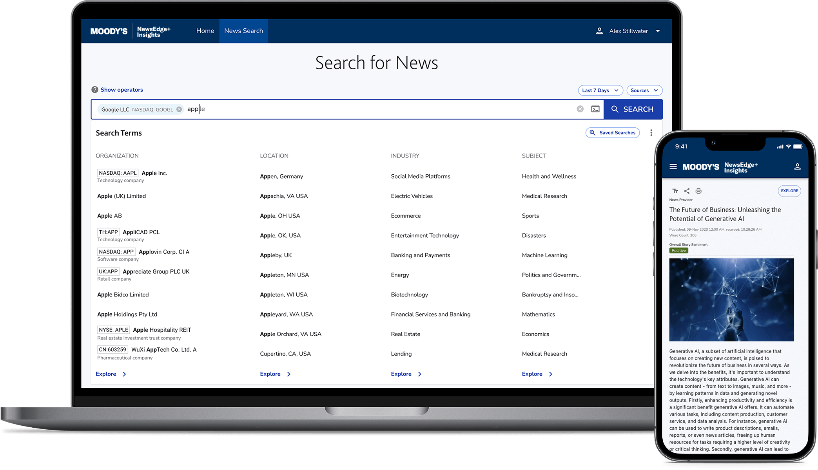Select AppliCAD PCL organization

pyautogui.click(x=129, y=235)
